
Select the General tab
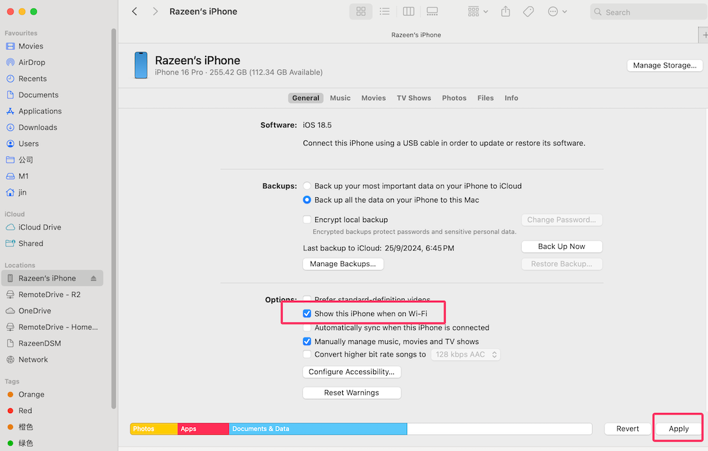(305, 98)
